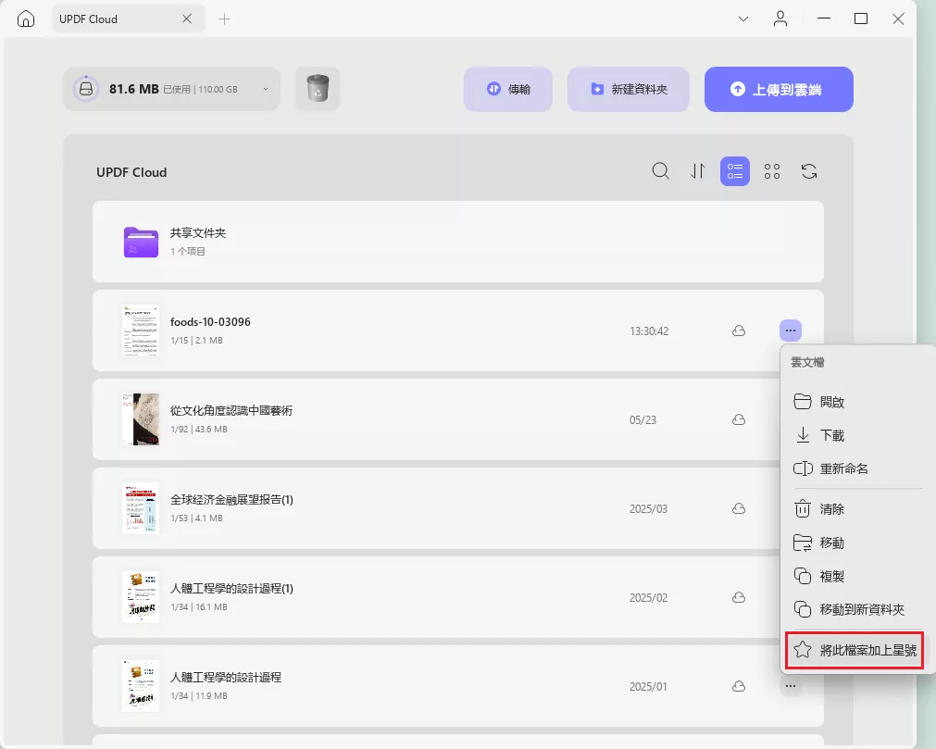The height and width of the screenshot is (749, 936).
Task: Open the recycle bin
Action: pos(318,89)
